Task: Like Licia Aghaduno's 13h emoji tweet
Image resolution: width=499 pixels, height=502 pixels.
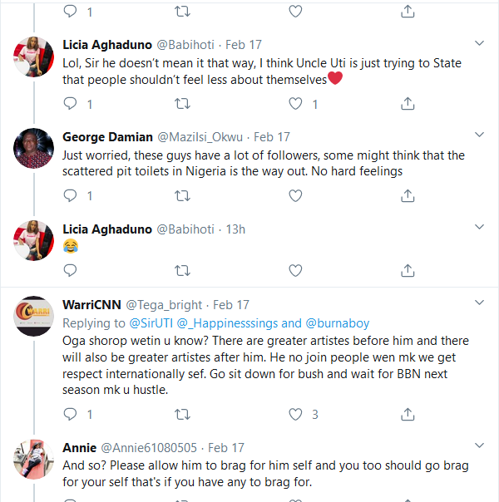Action: [294, 269]
